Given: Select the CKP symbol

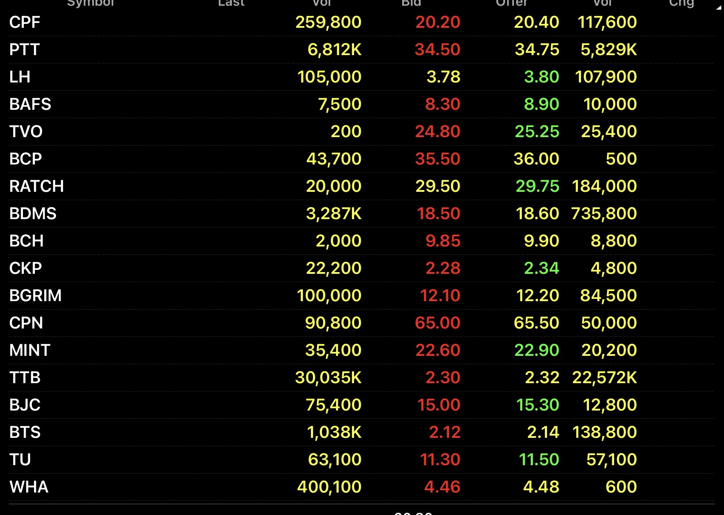Looking at the screenshot, I should pos(26,268).
